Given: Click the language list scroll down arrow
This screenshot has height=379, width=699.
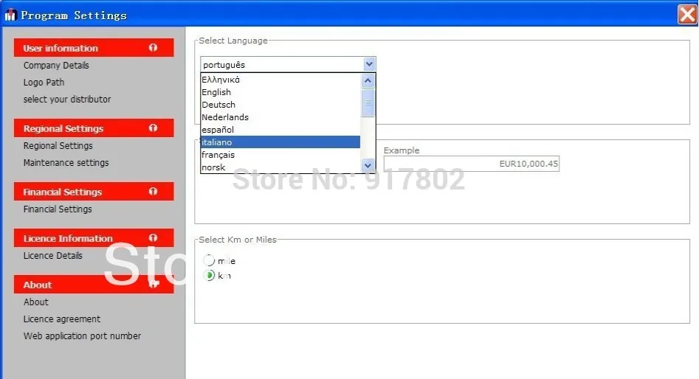Looking at the screenshot, I should (x=368, y=166).
